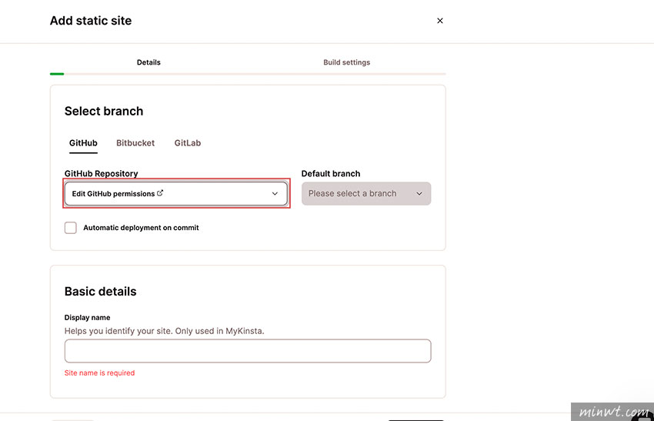Click the GitHub Repository dropdown chevron
Viewport: 654px width, 421px height.
[275, 194]
